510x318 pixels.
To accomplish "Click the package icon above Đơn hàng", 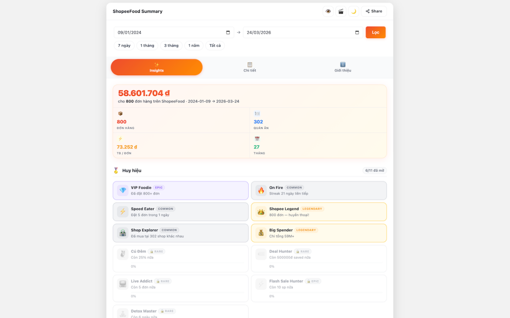I will click(x=120, y=114).
